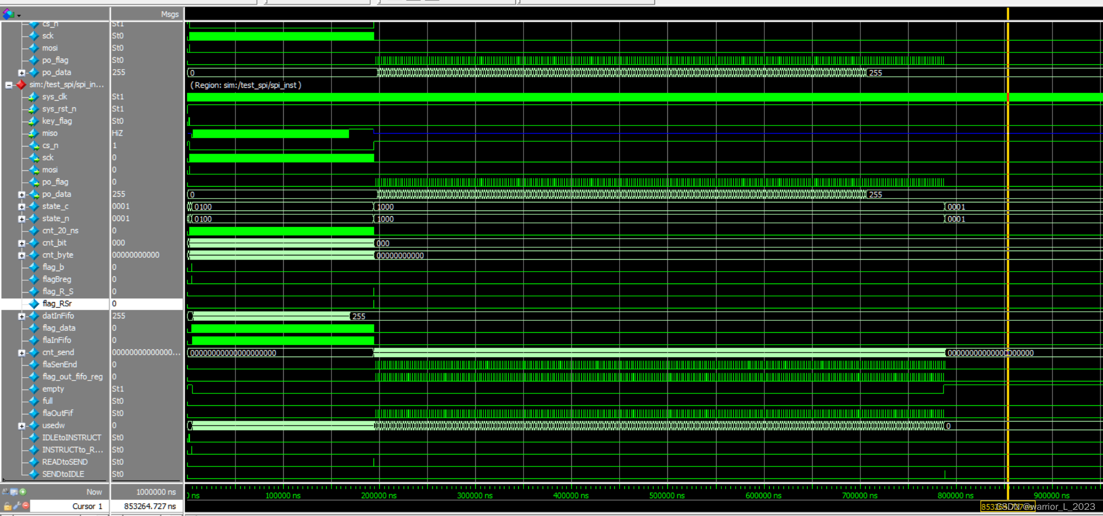Click the Edit grid and timeline icon
Viewport: 1103px width, 516px height.
pyautogui.click(x=14, y=492)
